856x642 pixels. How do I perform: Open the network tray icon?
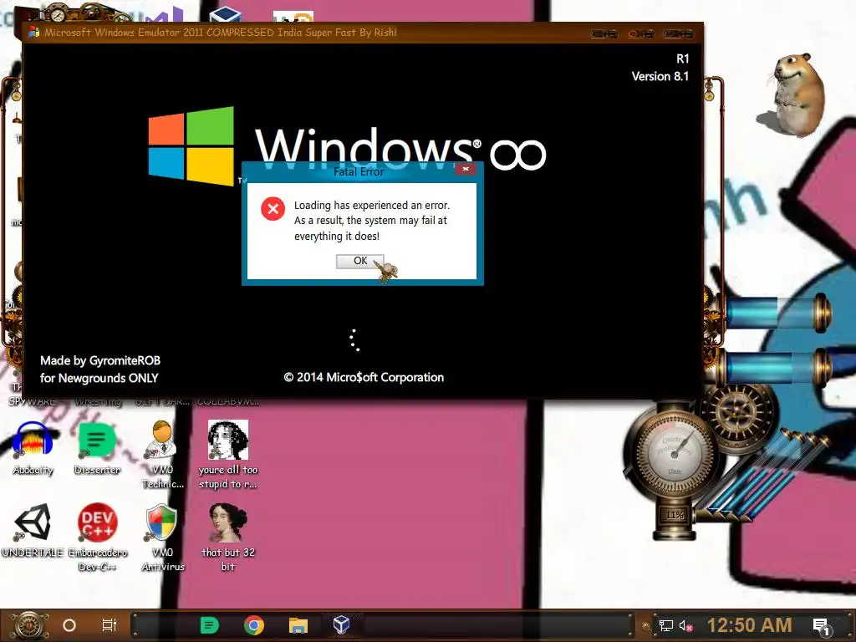pyautogui.click(x=666, y=625)
